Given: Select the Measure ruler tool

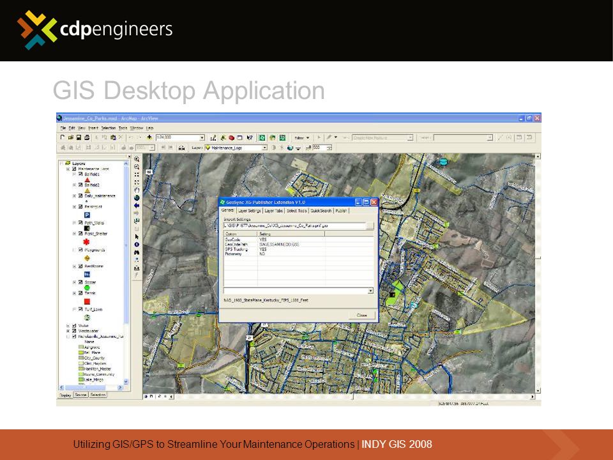Looking at the screenshot, I should (137, 268).
